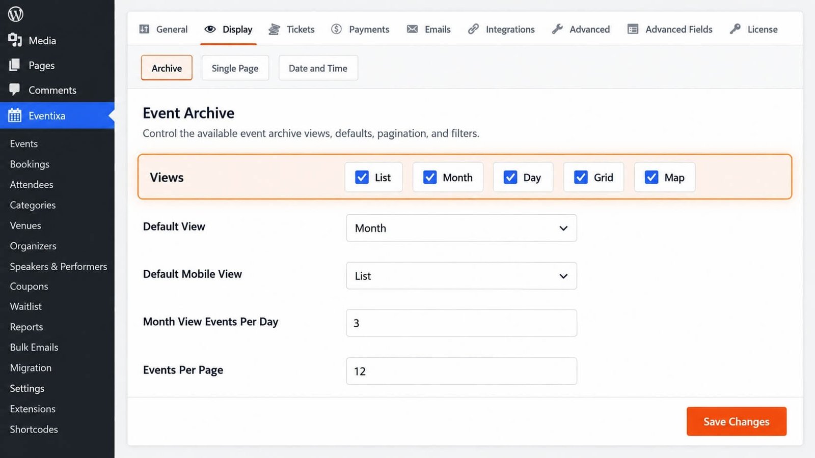Uncheck the Month view checkbox
This screenshot has width=815, height=458.
tap(430, 177)
